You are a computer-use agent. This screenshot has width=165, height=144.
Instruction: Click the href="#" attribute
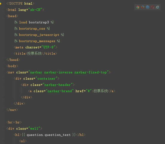pyautogui.click(x=84, y=91)
